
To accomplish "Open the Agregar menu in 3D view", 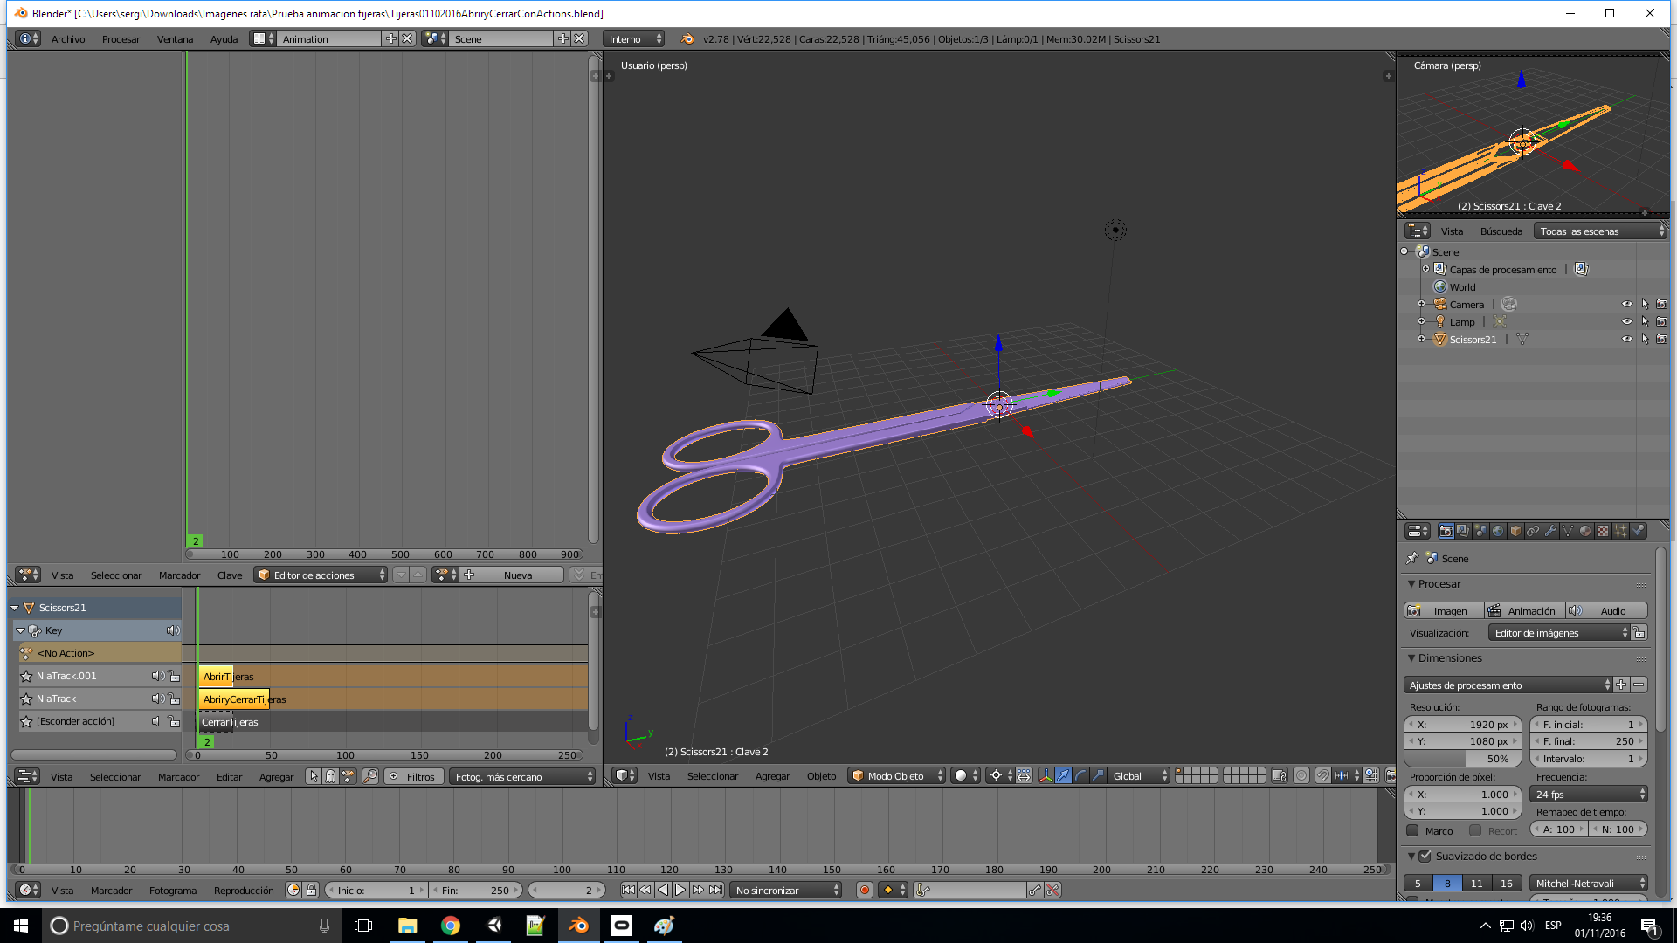I will pos(771,776).
